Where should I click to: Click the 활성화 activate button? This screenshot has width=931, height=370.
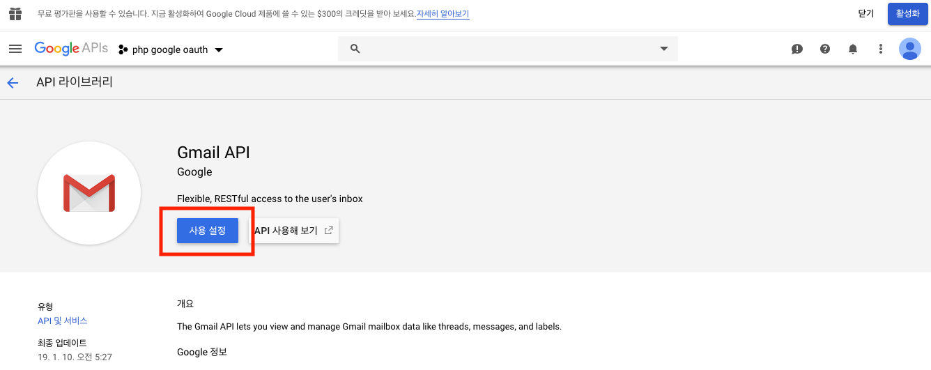(x=908, y=13)
